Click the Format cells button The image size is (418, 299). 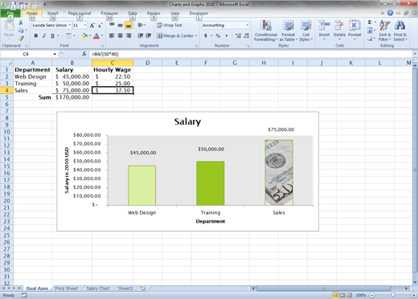point(354,31)
